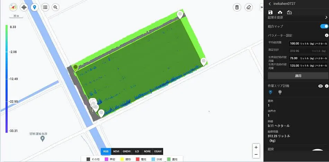Click the gray その他 legend swatch

[x=88, y=159]
